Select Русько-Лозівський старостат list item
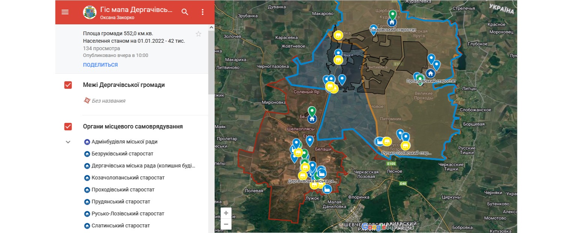 point(128,214)
